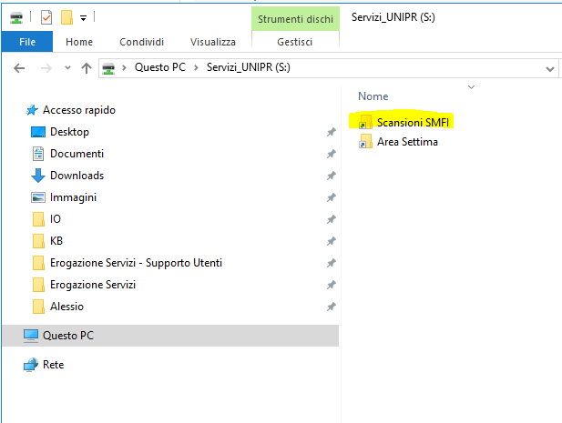Click the Rete network icon
Viewport: 562px width, 423px height.
(31, 365)
